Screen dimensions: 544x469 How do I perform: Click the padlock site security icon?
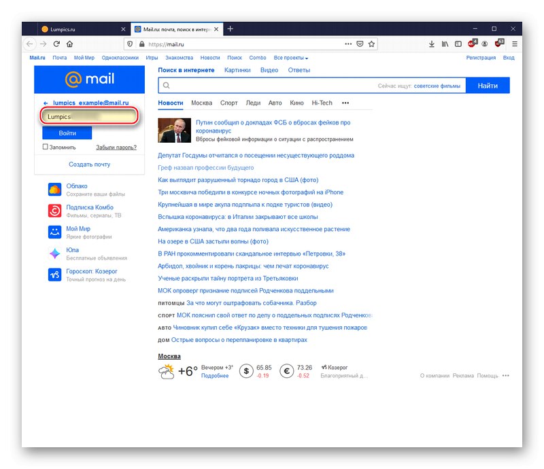[141, 44]
